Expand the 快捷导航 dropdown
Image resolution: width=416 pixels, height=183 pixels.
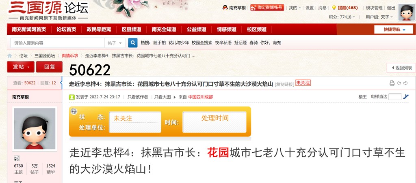click(393, 30)
